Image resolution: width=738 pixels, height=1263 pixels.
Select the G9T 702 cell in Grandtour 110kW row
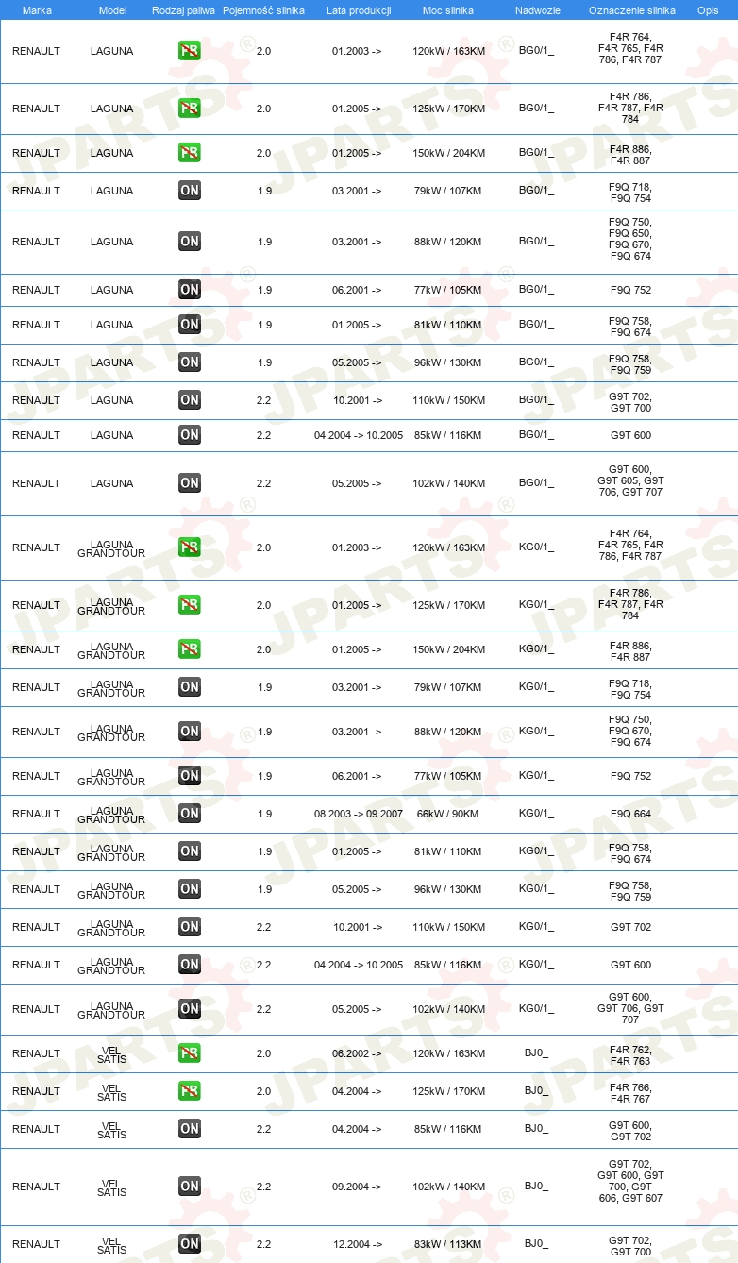[630, 927]
